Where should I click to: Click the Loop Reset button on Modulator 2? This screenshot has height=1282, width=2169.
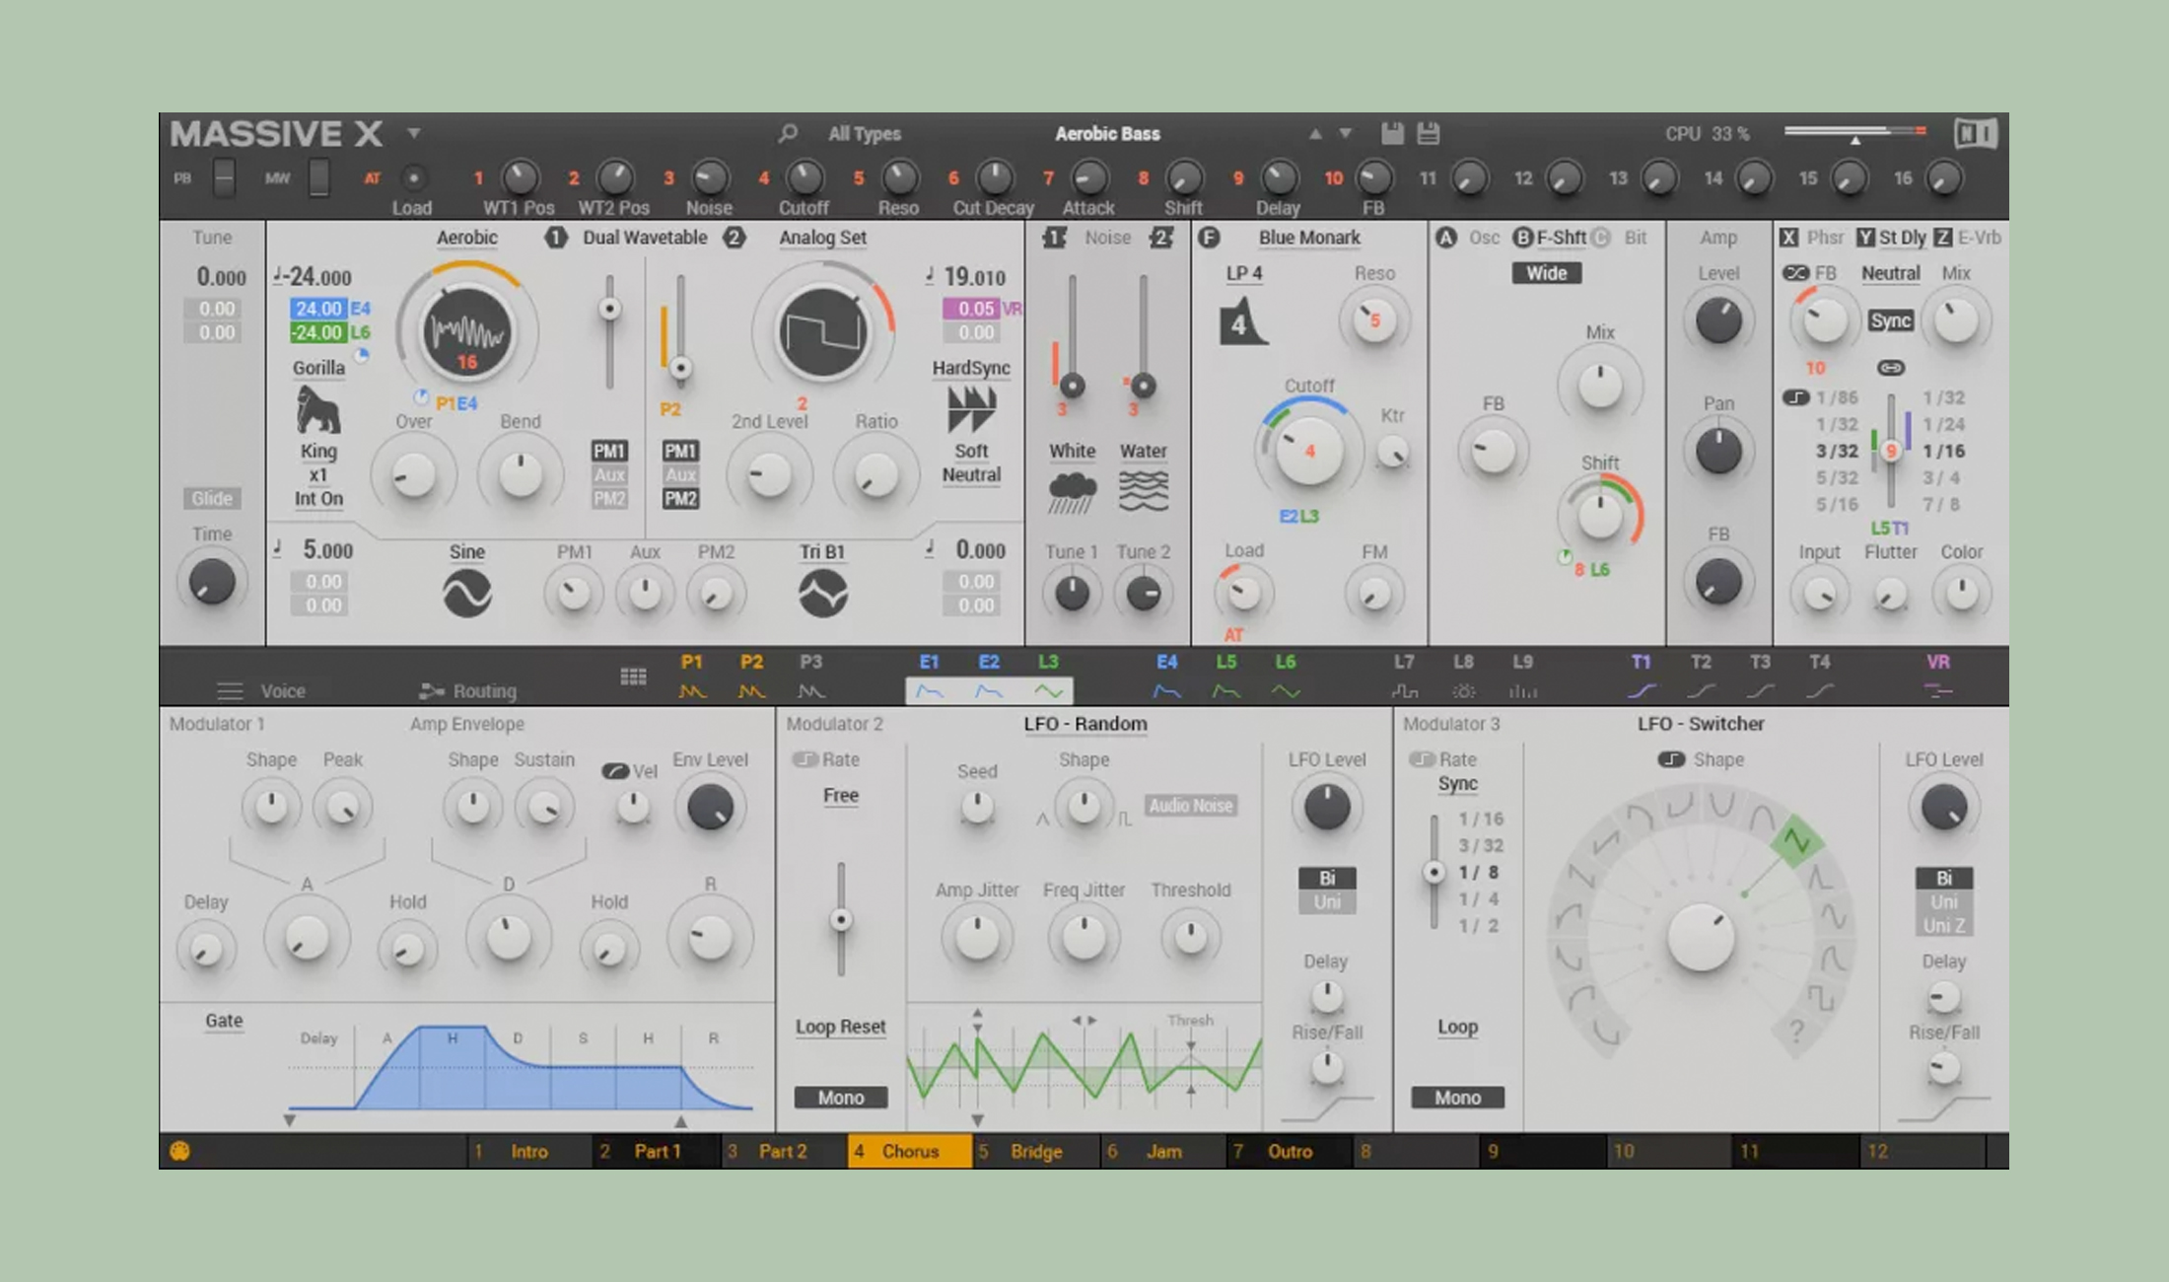click(x=840, y=1027)
